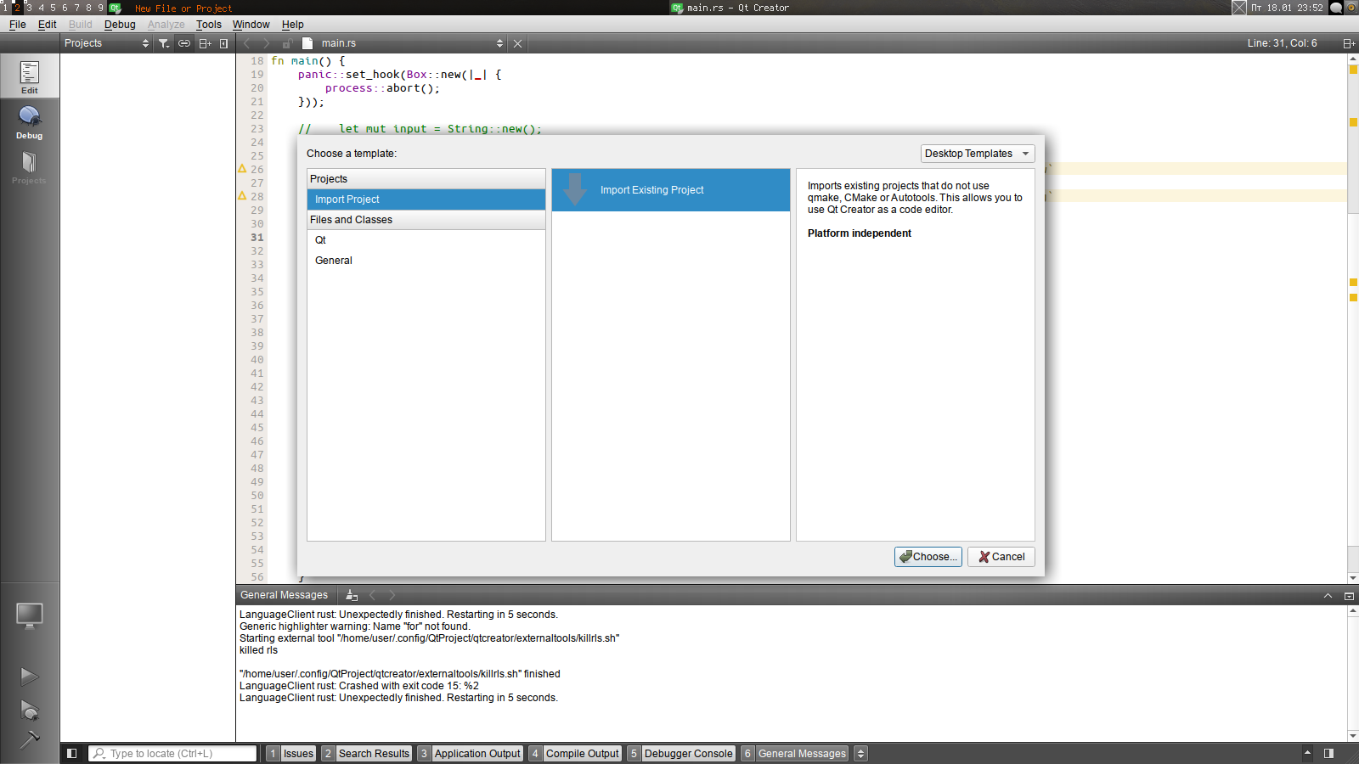Open the Desktop Templates dropdown
Screen dimensions: 1359x764
[x=978, y=154]
